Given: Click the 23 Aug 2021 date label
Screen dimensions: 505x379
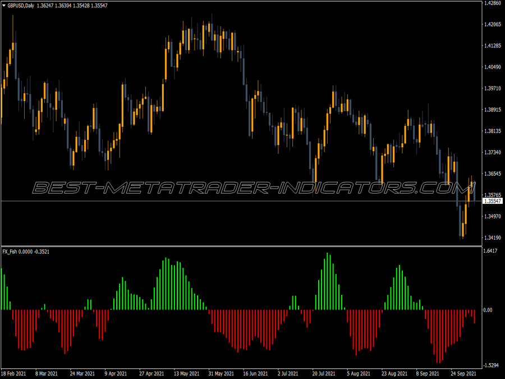Looking at the screenshot, I should tap(394, 374).
